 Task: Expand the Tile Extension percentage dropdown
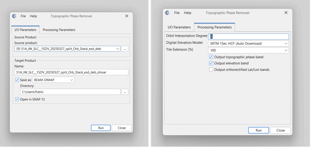286,50
